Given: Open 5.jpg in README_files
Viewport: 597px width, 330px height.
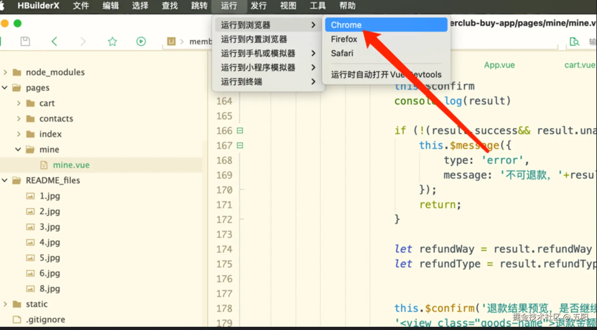Looking at the screenshot, I should (50, 258).
